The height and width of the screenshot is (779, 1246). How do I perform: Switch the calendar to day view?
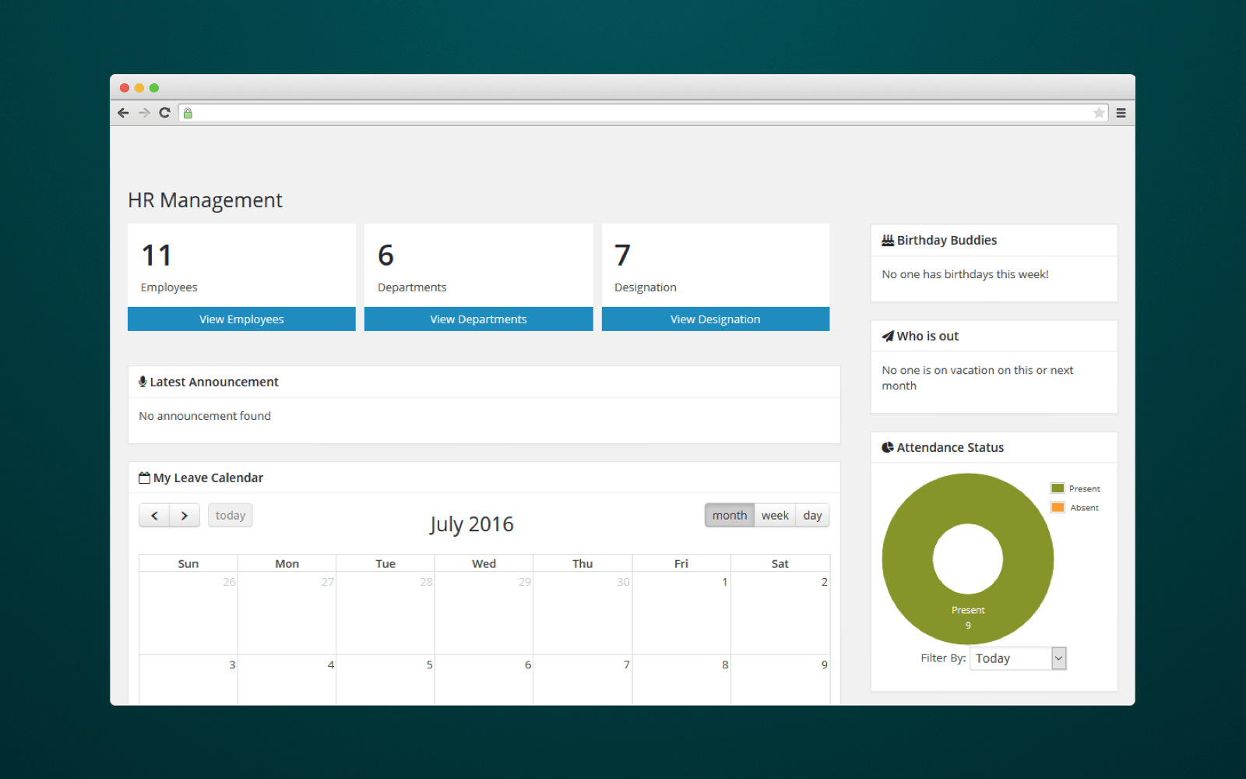pyautogui.click(x=812, y=515)
